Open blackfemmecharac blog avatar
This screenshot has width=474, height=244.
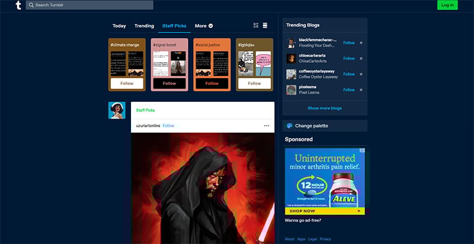click(x=291, y=43)
